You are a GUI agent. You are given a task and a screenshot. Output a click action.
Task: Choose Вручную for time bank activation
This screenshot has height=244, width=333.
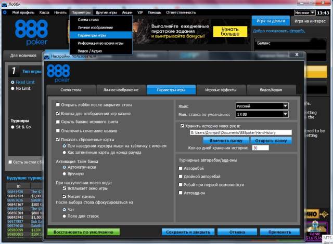[65, 174]
